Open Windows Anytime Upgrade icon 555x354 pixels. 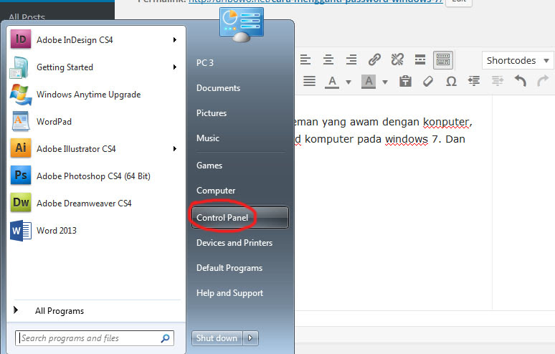tap(21, 95)
